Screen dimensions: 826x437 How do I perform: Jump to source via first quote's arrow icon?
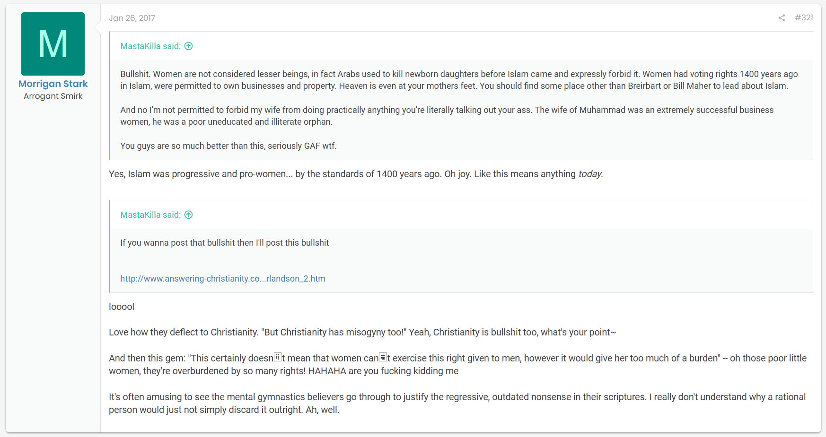point(188,46)
